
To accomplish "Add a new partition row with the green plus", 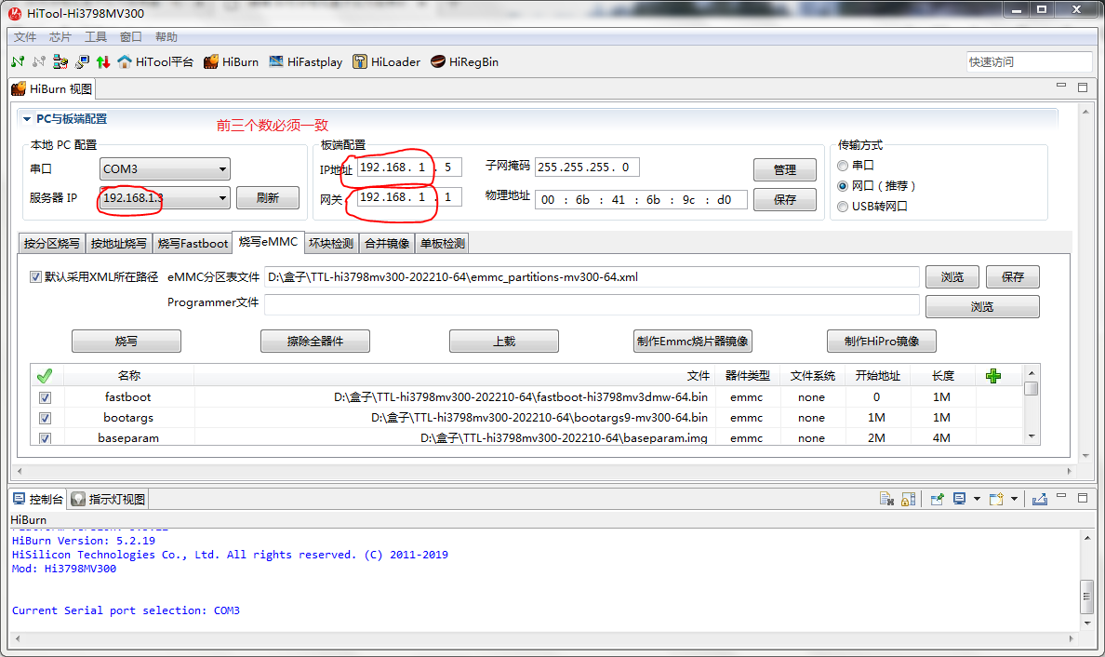I will click(x=993, y=375).
